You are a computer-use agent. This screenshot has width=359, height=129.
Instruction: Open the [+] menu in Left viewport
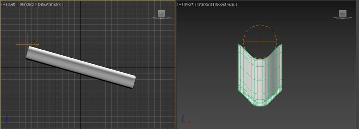(4, 4)
